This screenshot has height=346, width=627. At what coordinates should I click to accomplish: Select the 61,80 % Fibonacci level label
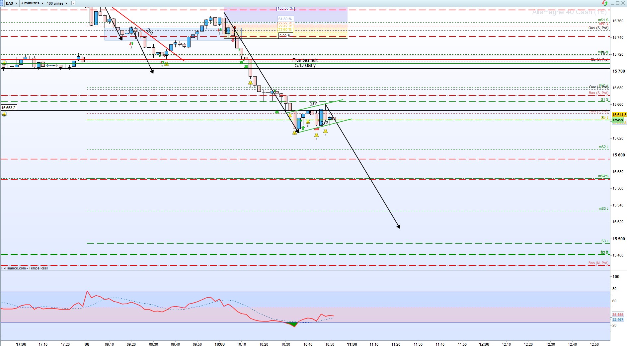pos(285,19)
